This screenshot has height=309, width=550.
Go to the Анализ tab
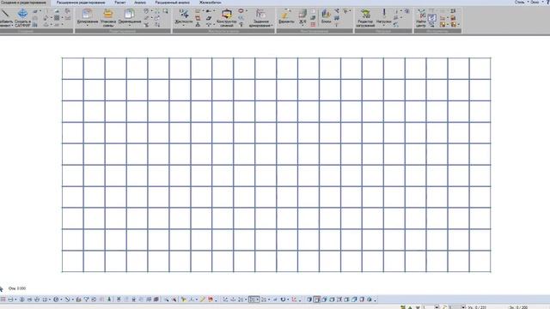(x=140, y=3)
